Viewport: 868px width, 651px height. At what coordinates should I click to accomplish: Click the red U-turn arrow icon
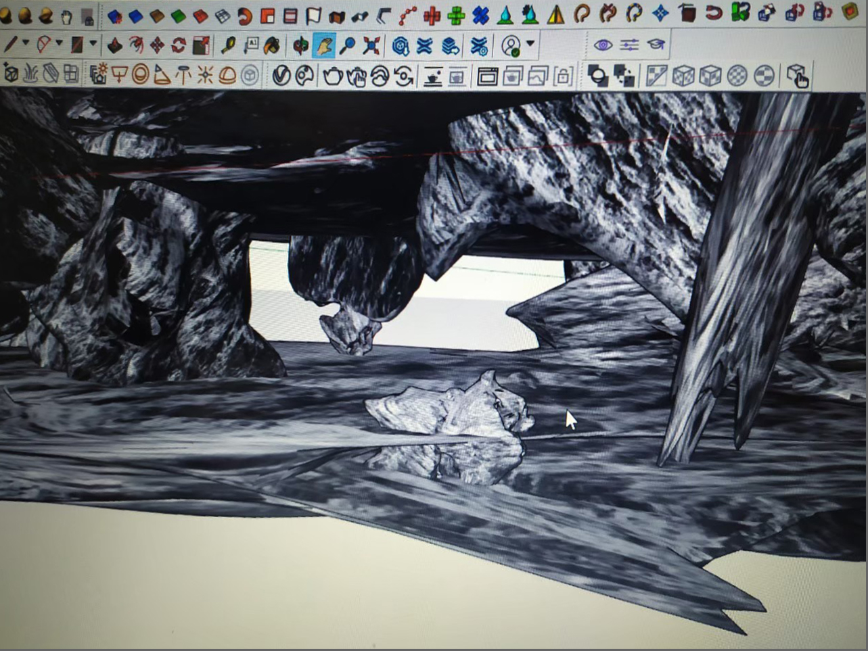pos(714,12)
